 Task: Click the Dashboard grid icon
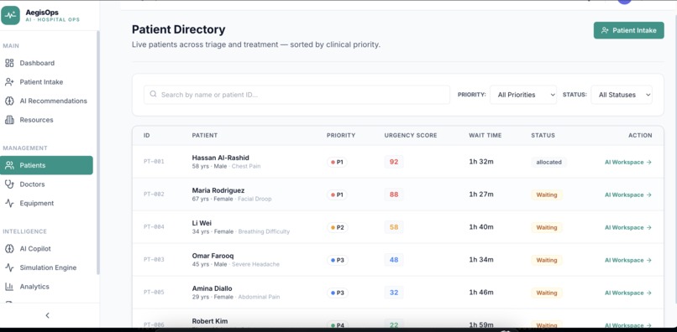(x=9, y=63)
